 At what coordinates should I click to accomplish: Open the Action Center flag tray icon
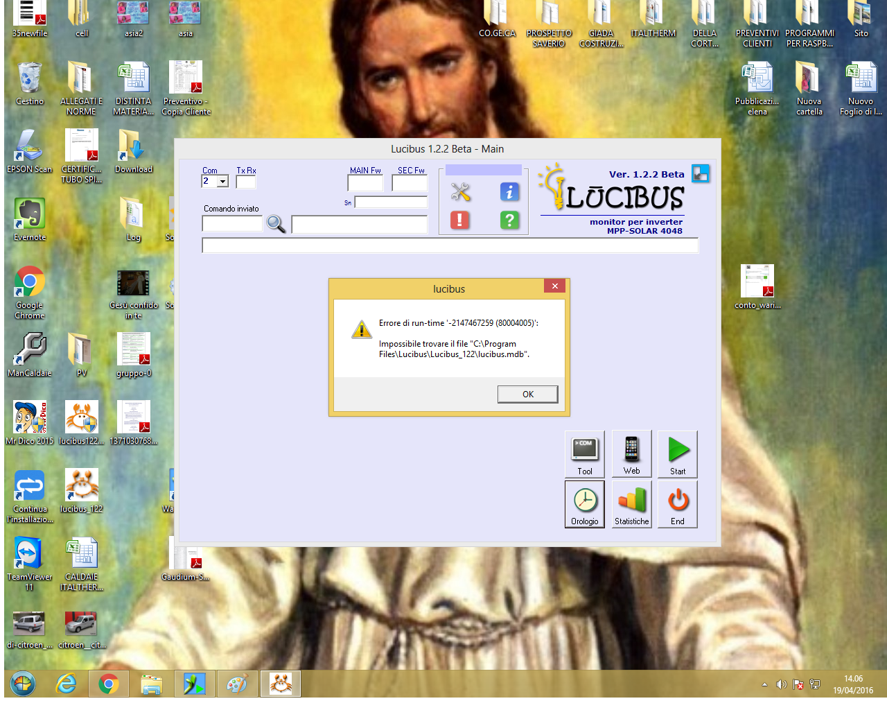[798, 684]
